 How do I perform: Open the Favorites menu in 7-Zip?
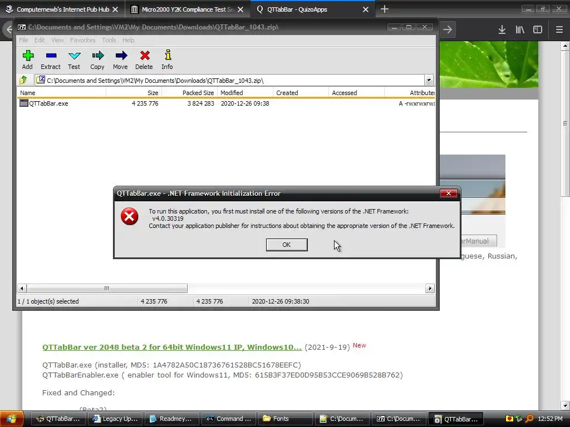[x=82, y=40]
